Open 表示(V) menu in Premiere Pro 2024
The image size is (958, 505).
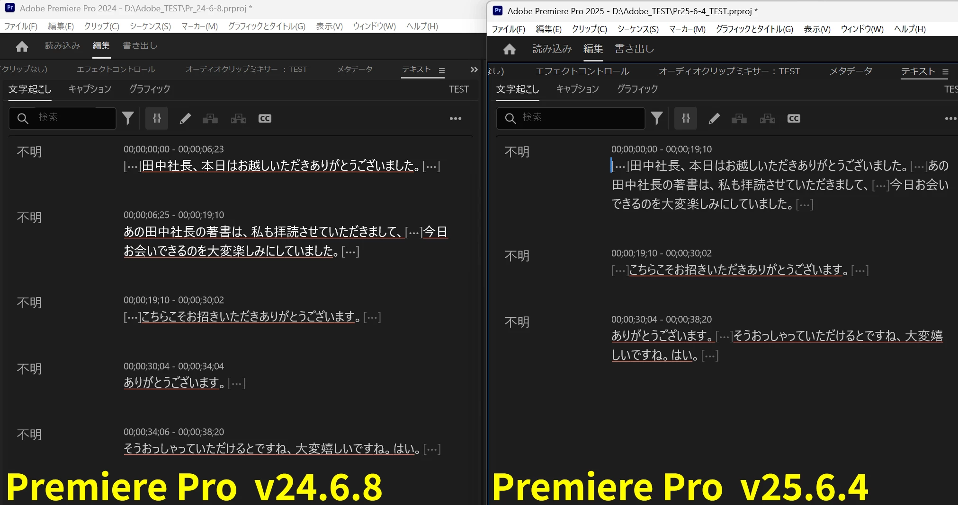330,26
